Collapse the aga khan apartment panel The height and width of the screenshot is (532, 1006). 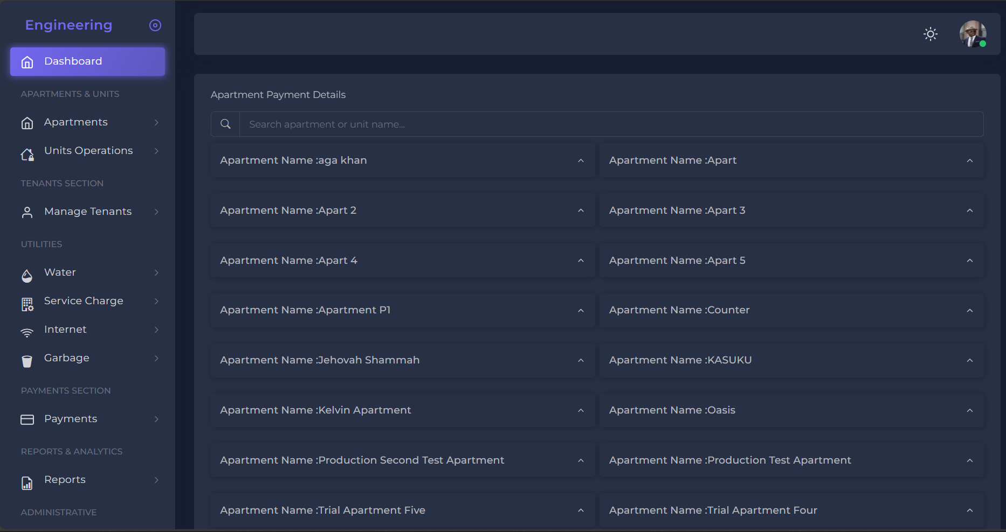coord(581,160)
